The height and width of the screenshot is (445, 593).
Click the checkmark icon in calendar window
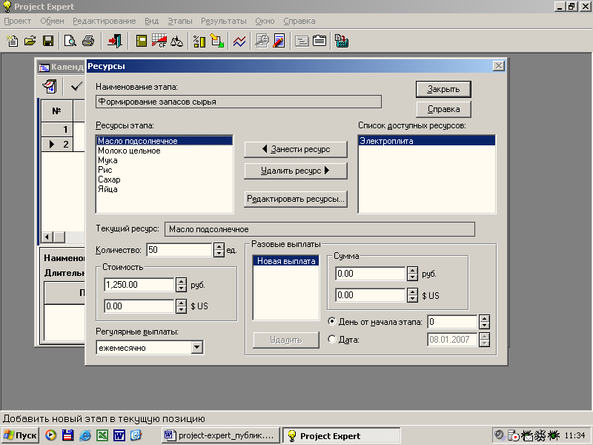point(76,86)
